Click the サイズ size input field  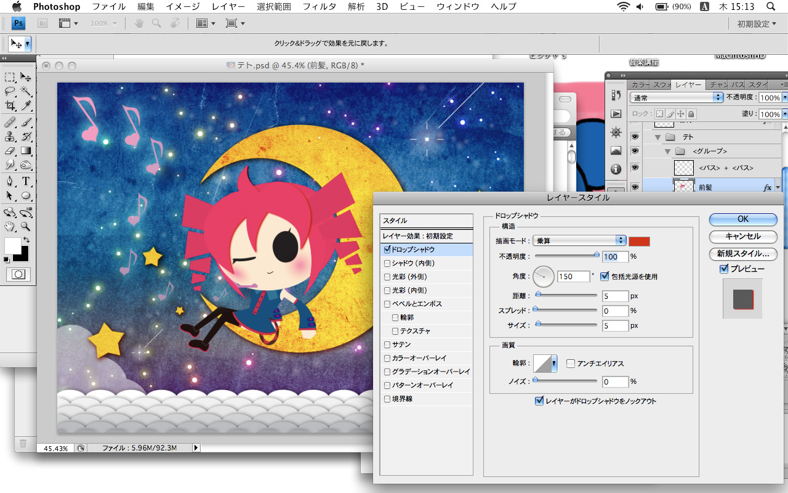[616, 325]
